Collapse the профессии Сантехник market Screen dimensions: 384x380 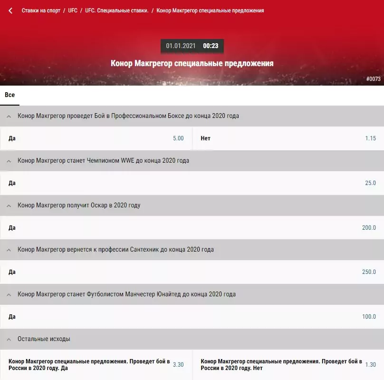(192, 250)
